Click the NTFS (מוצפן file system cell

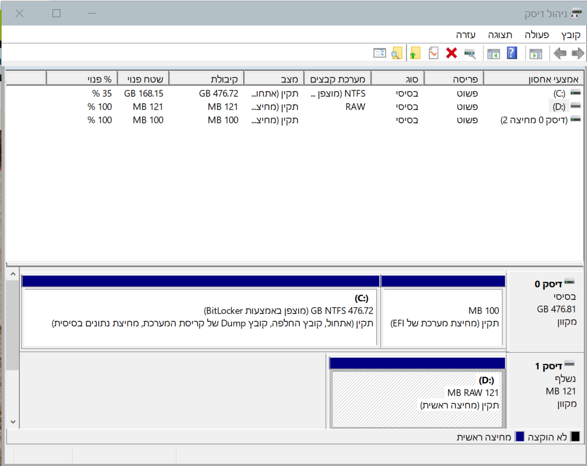point(338,93)
